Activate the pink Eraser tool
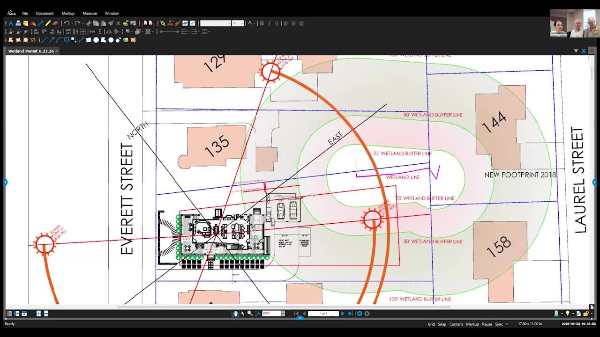This screenshot has width=600, height=337. [55, 23]
